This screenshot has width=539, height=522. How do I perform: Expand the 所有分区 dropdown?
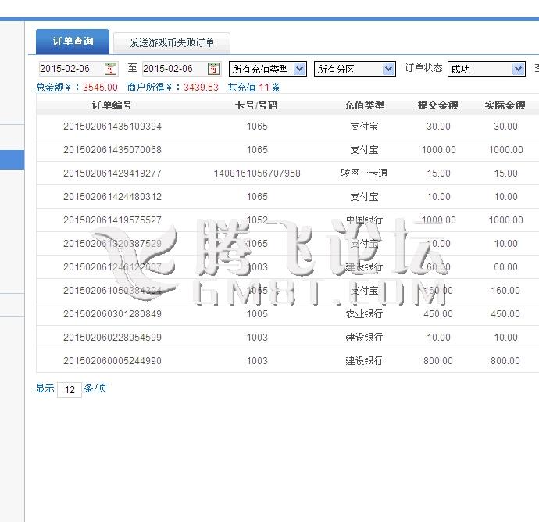click(x=355, y=69)
